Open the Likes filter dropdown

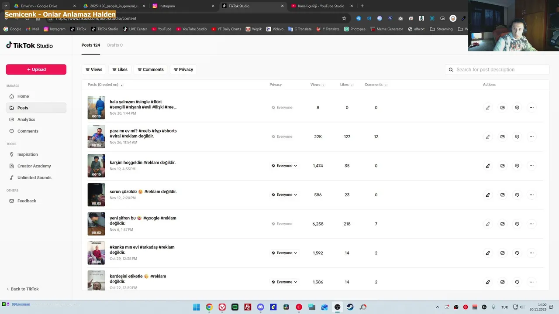pyautogui.click(x=120, y=69)
